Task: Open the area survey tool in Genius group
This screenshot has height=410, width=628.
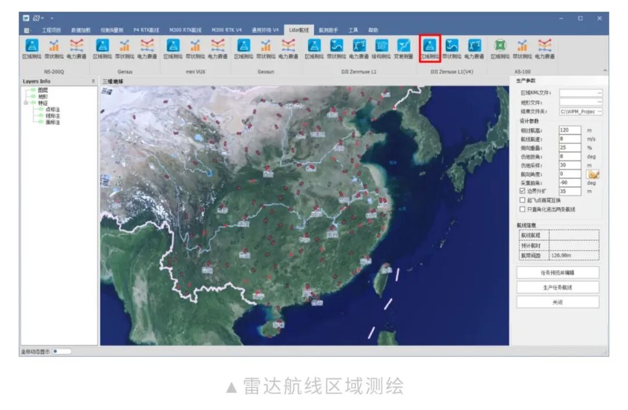Action: tap(102, 49)
